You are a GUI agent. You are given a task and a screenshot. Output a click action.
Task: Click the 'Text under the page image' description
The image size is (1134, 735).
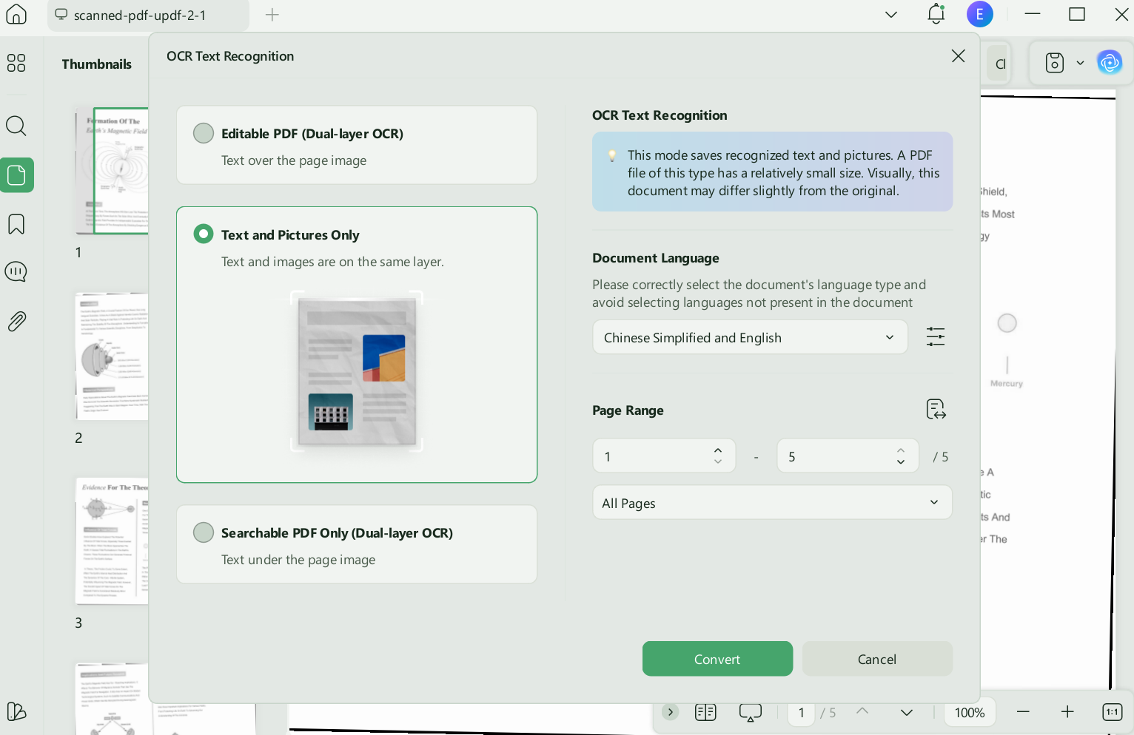[x=298, y=560]
